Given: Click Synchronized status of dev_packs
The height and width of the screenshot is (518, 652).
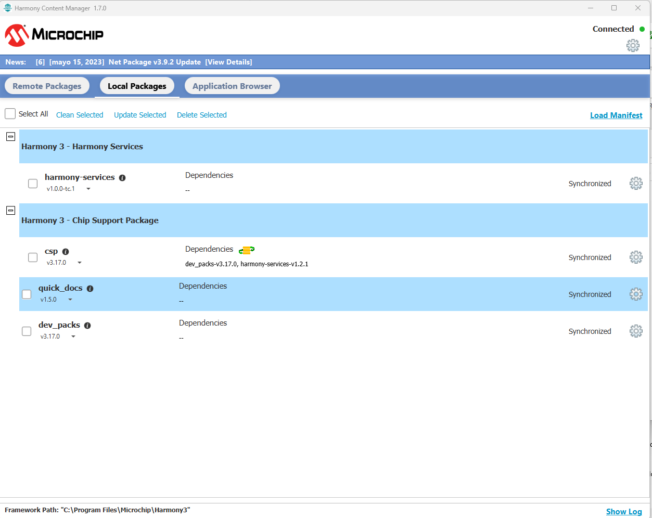Looking at the screenshot, I should click(x=590, y=331).
